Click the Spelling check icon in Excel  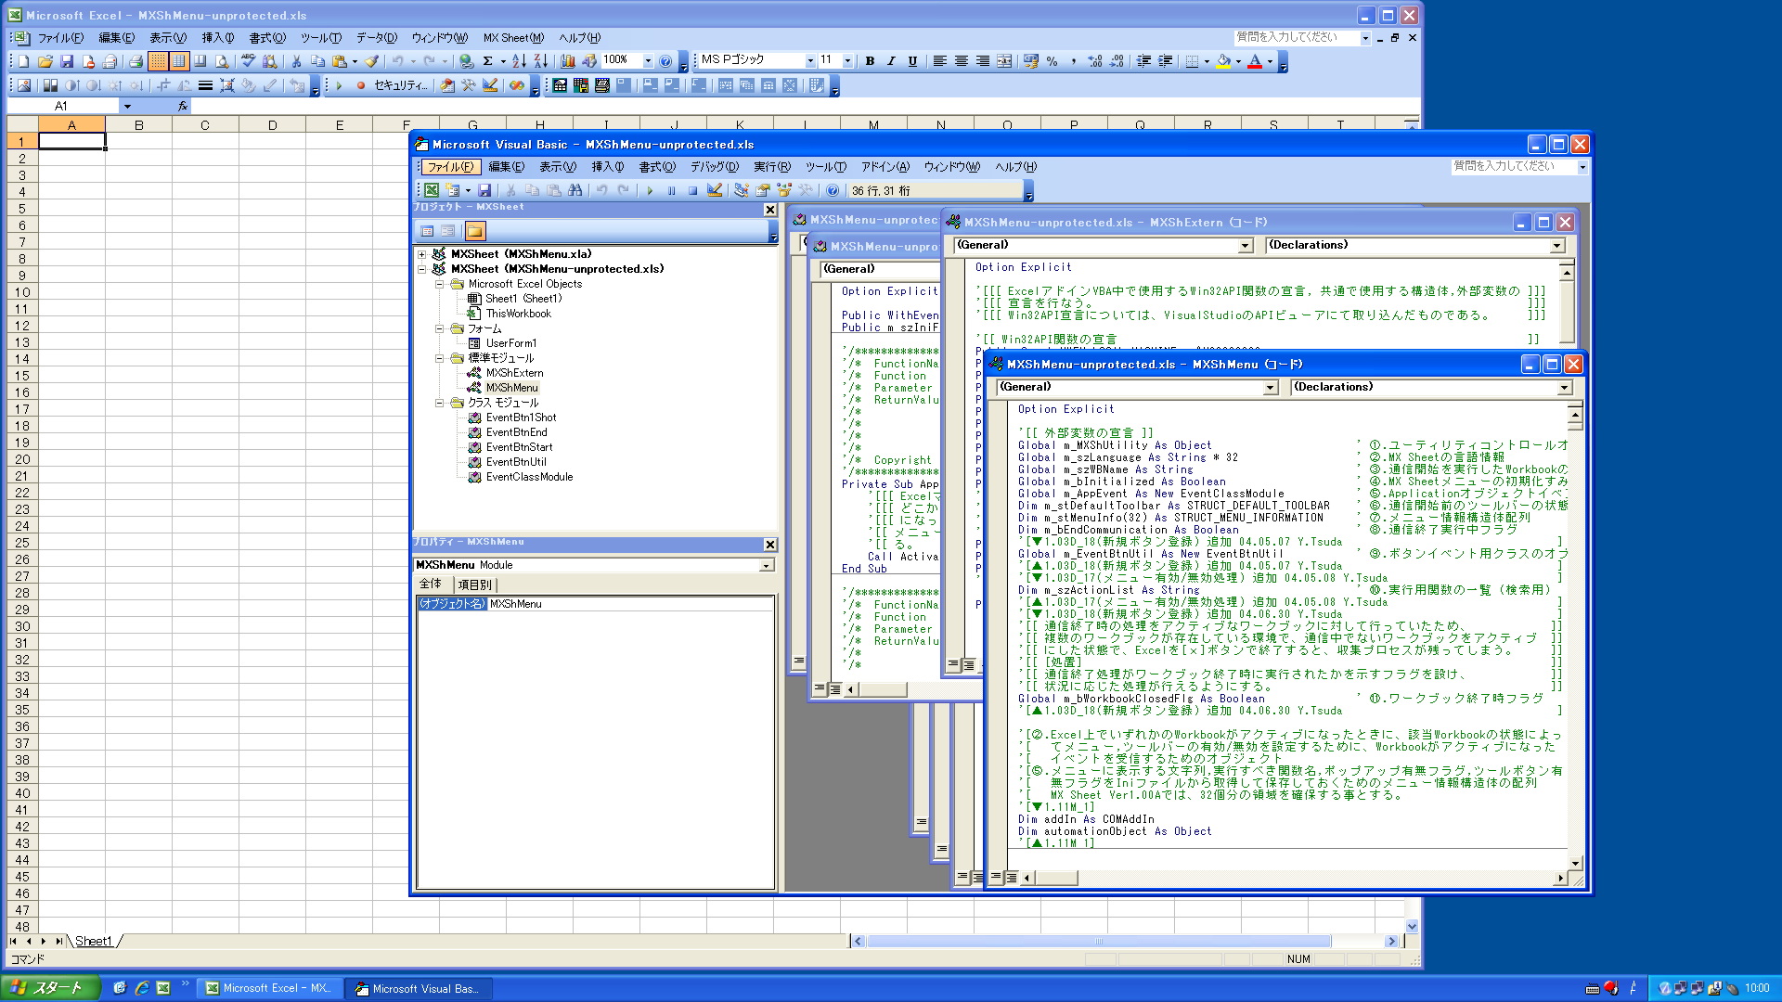(x=248, y=61)
